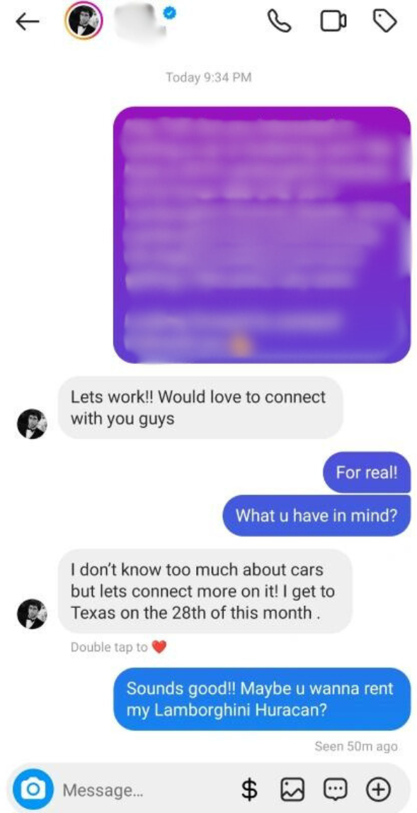This screenshot has height=813, width=417.
Task: Select the 'Lets work!!' message bubble
Action: coord(200,407)
